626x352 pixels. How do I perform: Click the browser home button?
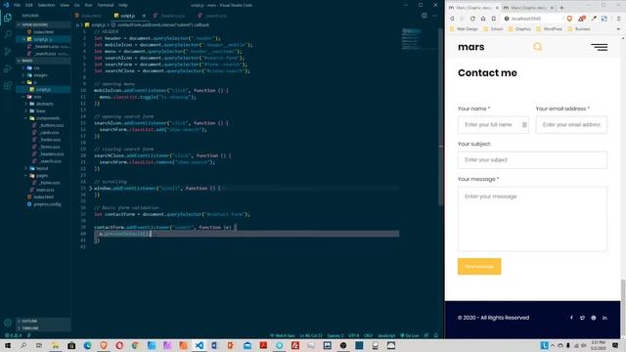coord(483,19)
